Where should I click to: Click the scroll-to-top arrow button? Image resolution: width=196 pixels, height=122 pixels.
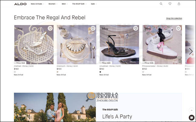pyautogui.click(x=191, y=111)
